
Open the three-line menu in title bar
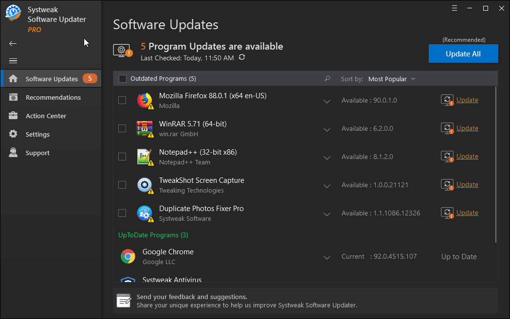tap(454, 8)
